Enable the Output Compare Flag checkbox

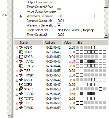point(59,2)
